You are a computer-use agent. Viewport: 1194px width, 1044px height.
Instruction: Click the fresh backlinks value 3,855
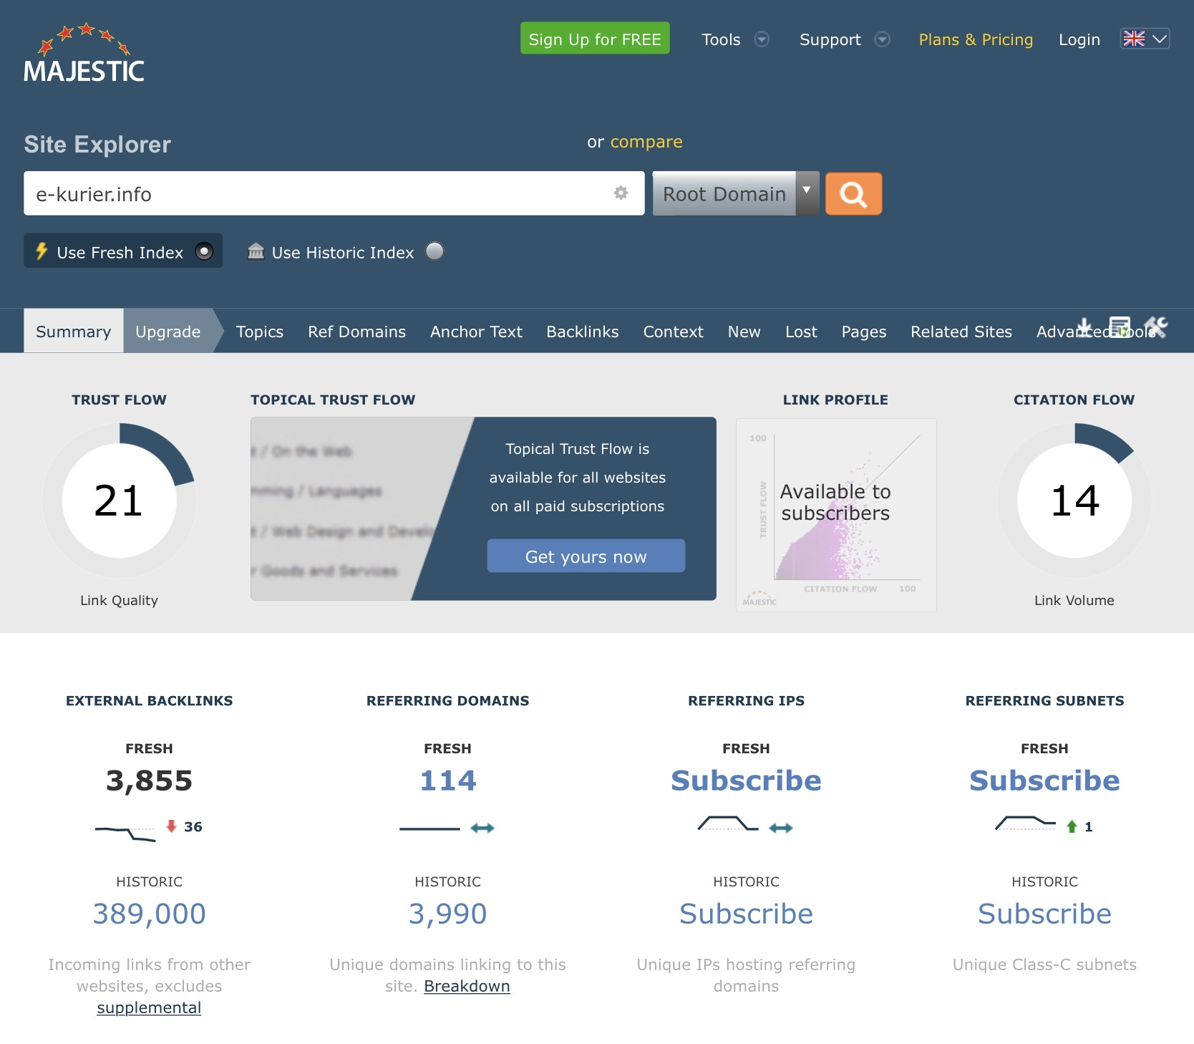tap(150, 780)
